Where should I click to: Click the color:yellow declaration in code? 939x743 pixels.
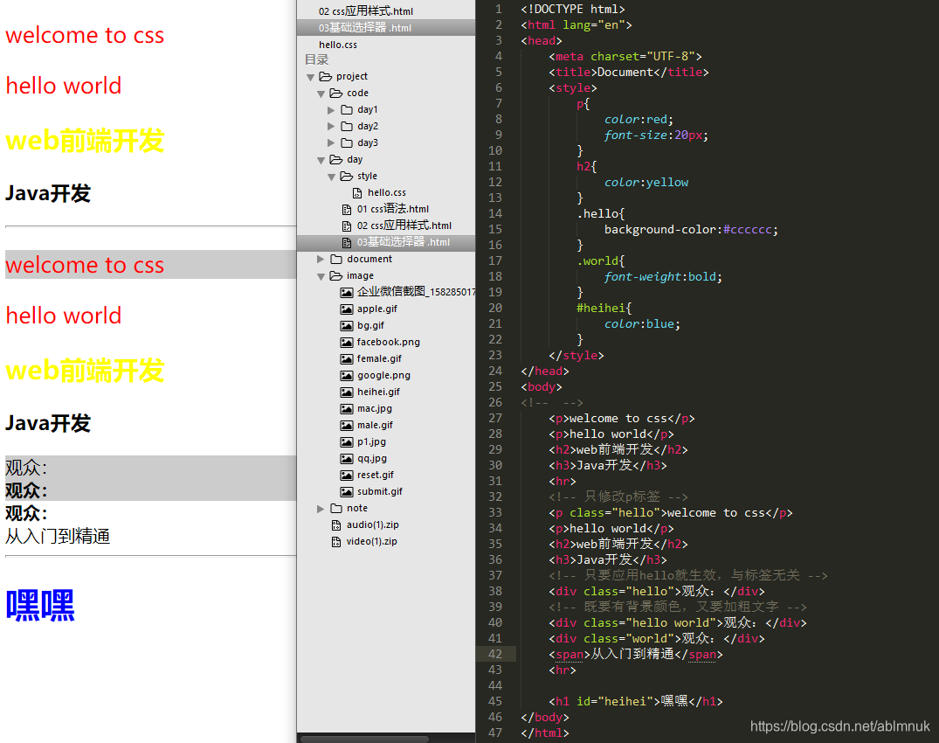[x=646, y=182]
